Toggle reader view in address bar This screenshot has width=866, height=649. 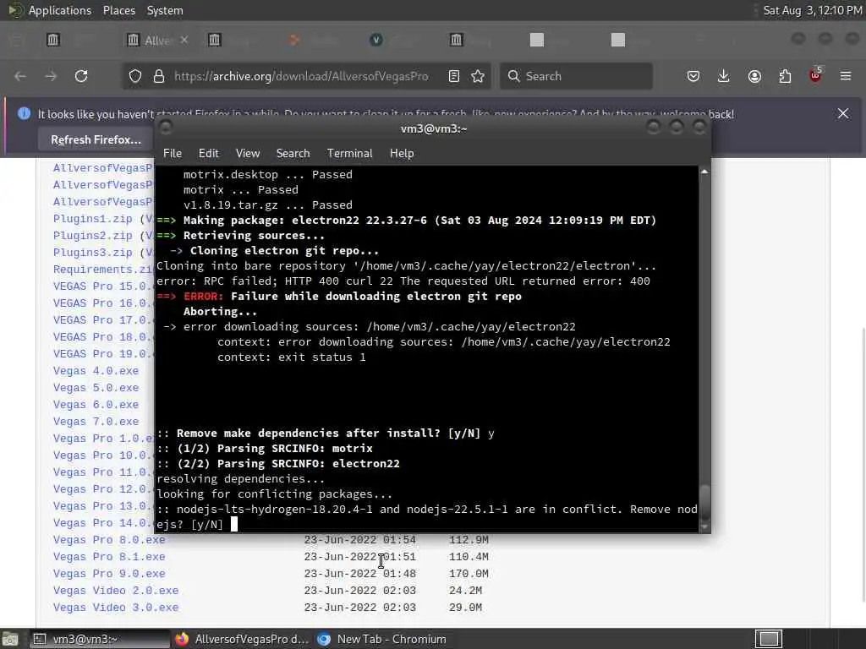click(454, 76)
